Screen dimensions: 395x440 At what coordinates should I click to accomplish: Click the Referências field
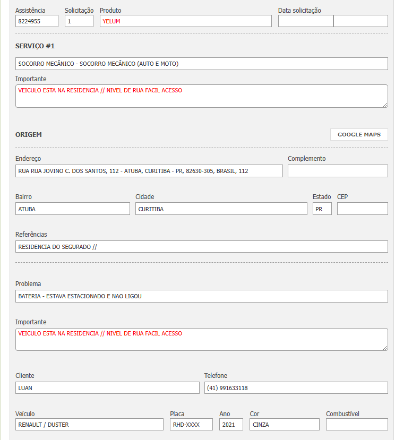point(201,247)
